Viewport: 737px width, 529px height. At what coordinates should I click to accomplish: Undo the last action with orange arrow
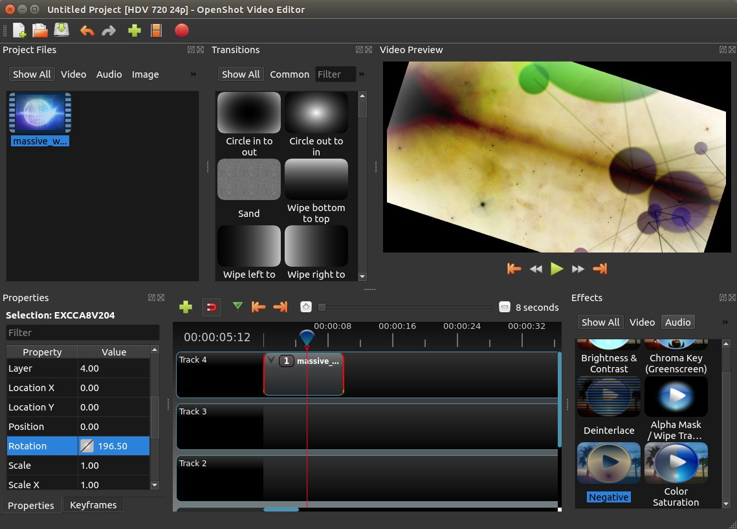pyautogui.click(x=87, y=30)
